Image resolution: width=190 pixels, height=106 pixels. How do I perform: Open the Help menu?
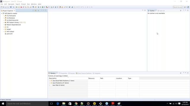point(39,4)
